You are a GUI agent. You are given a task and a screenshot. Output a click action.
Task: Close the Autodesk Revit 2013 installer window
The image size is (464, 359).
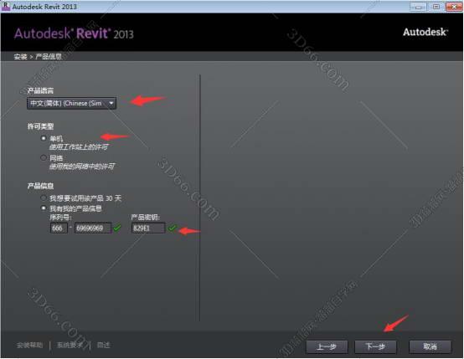point(454,7)
